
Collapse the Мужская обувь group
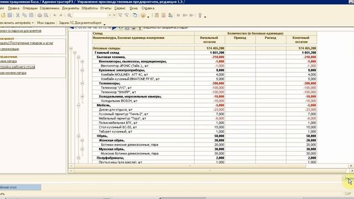(x=82, y=149)
